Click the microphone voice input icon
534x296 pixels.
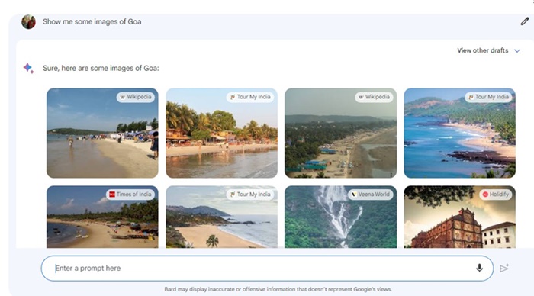(479, 268)
